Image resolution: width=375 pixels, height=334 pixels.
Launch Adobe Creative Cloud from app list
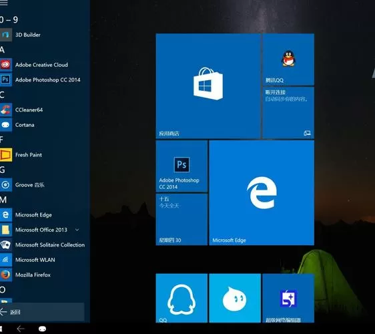click(x=5, y=65)
